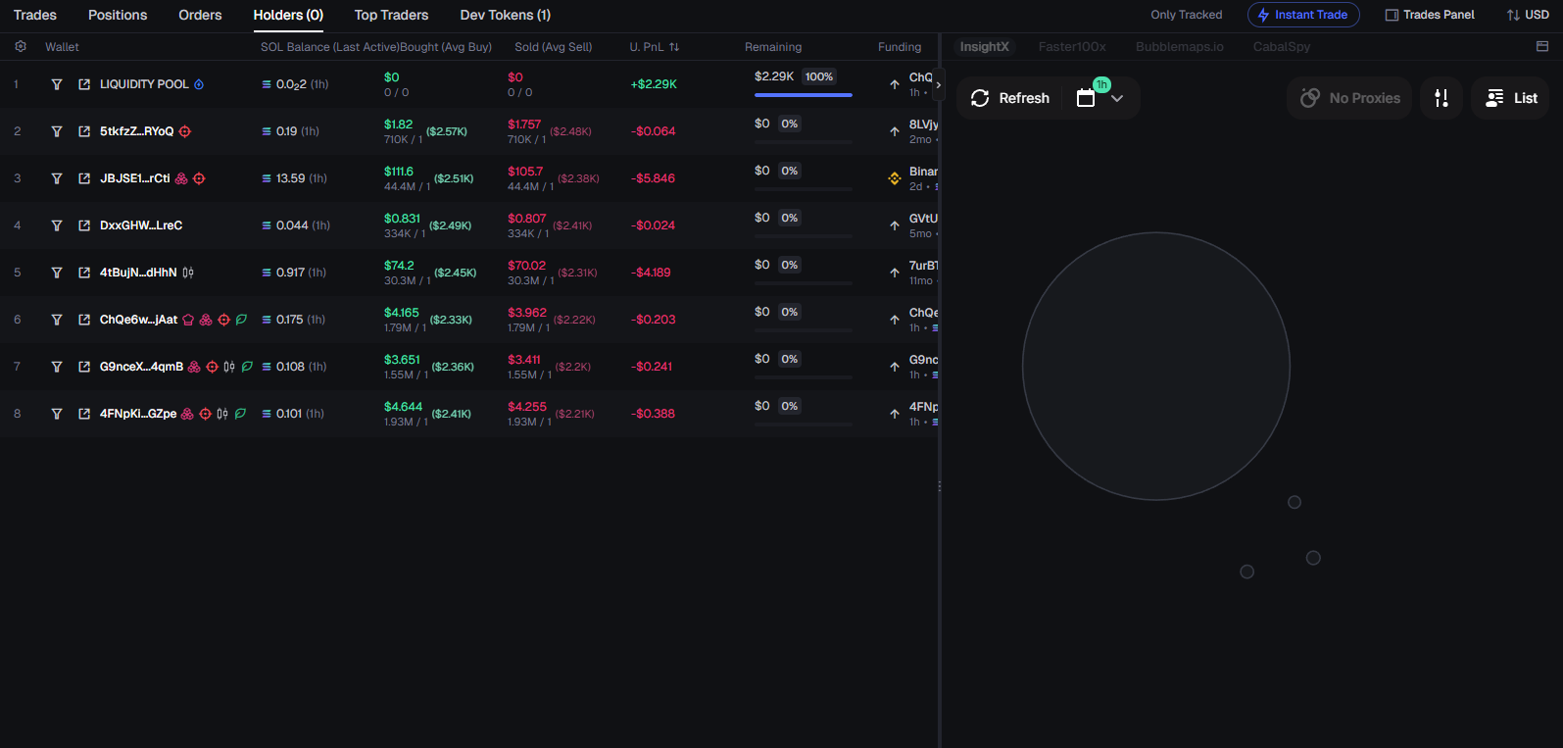Click sniper target icon on 4FNpKi...GZpe
This screenshot has height=748, width=1563.
(x=206, y=414)
